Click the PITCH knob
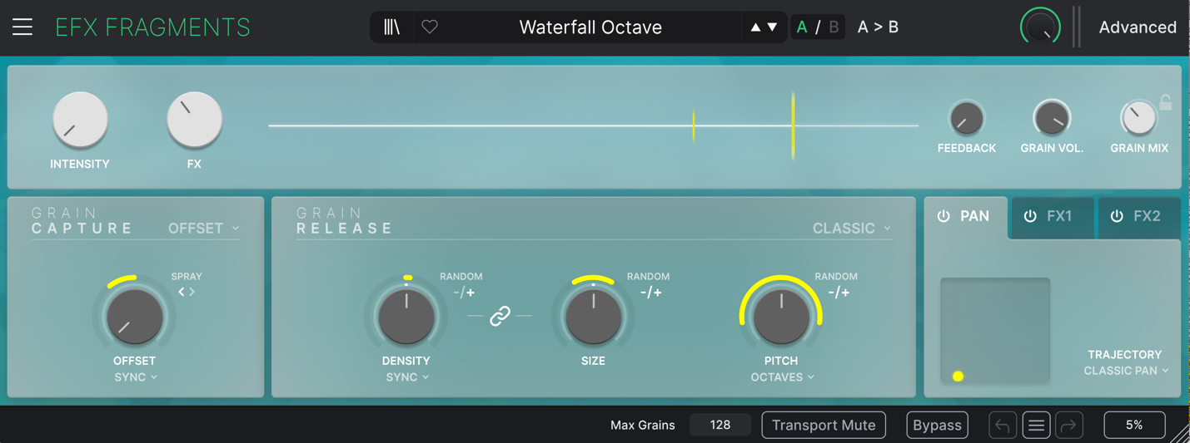Screen dimensions: 1190x443 [x=781, y=317]
